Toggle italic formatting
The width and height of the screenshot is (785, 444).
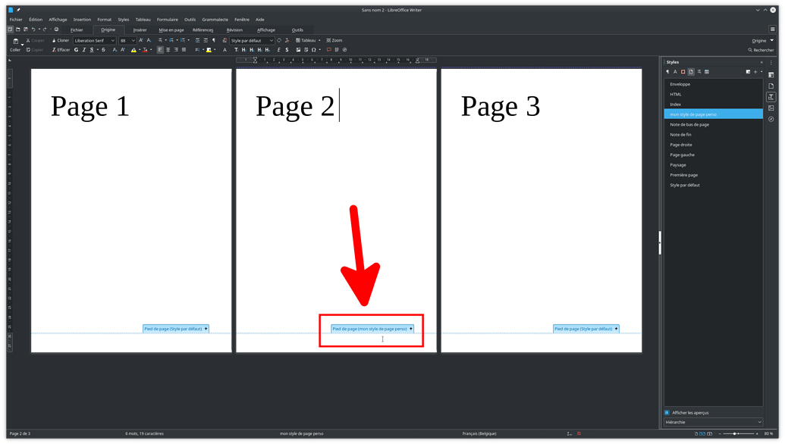tap(85, 49)
